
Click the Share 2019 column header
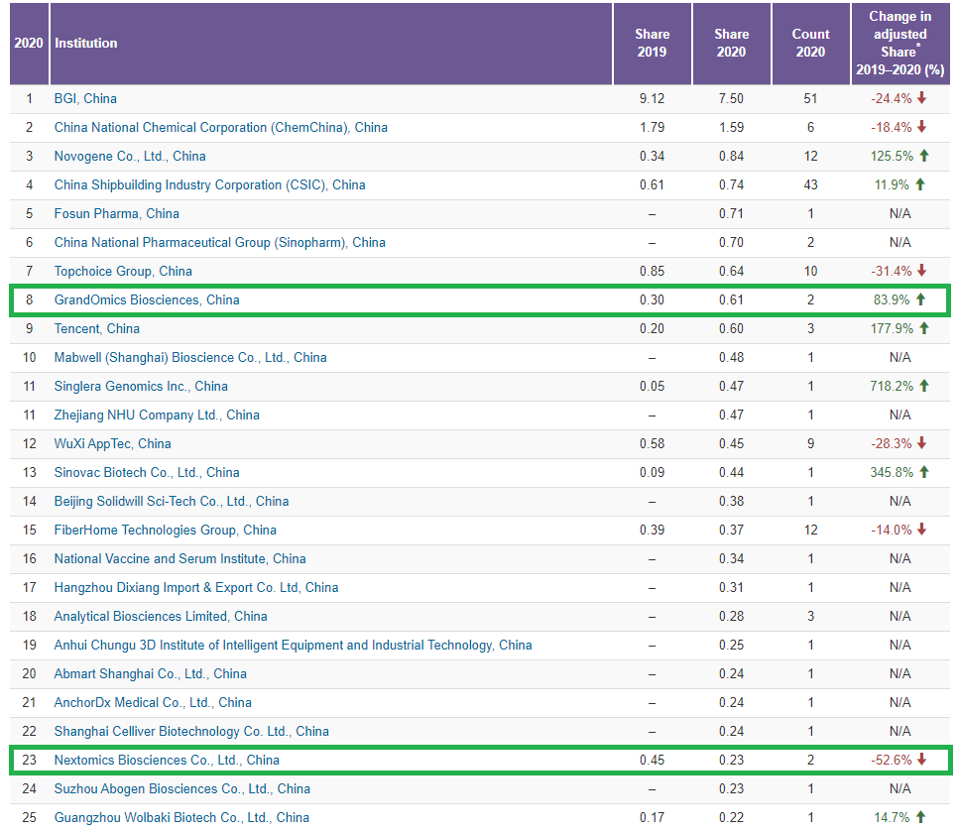652,43
